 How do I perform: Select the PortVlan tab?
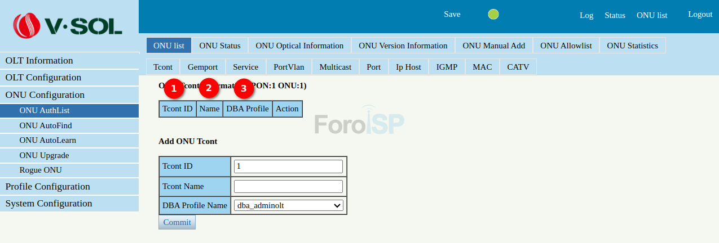[x=289, y=67]
